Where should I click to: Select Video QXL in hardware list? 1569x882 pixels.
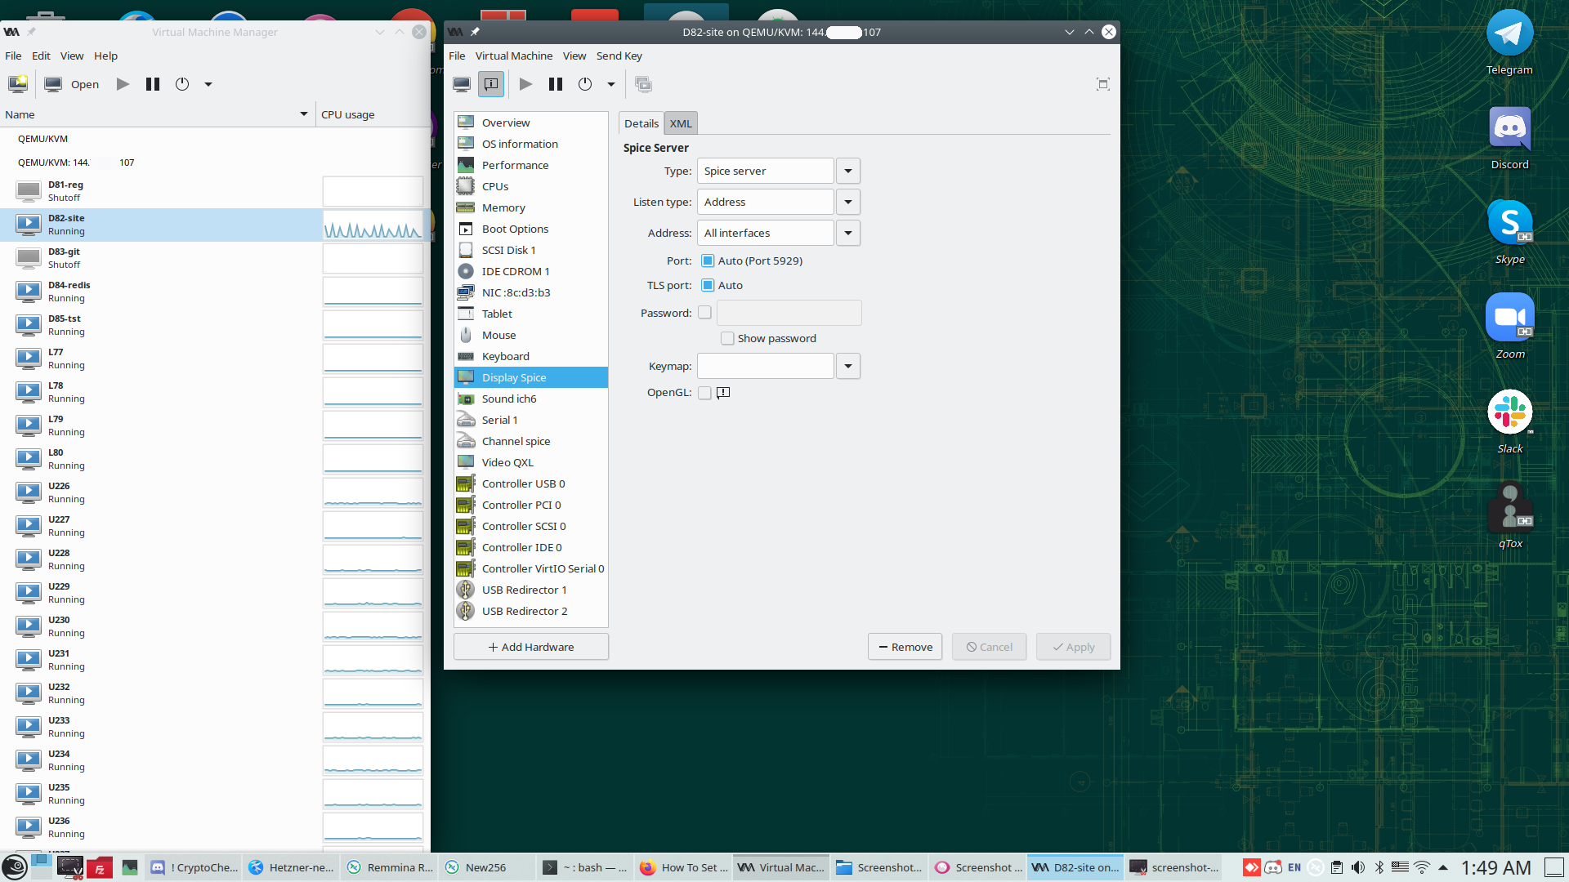coord(507,463)
